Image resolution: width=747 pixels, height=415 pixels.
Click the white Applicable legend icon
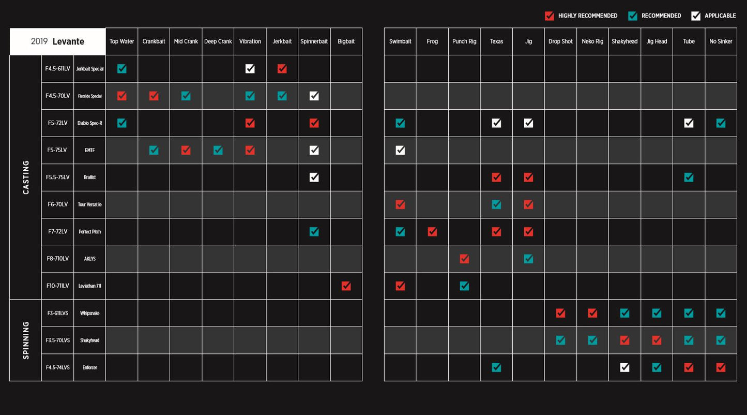696,16
